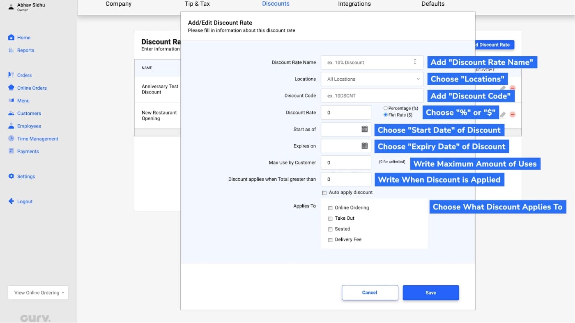The width and height of the screenshot is (575, 323).
Task: Click the Discount Rate amount field
Action: coord(346,112)
